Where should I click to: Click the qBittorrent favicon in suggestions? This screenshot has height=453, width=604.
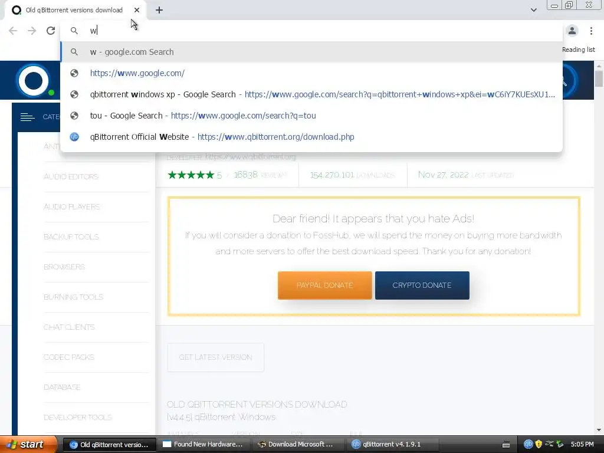(74, 137)
